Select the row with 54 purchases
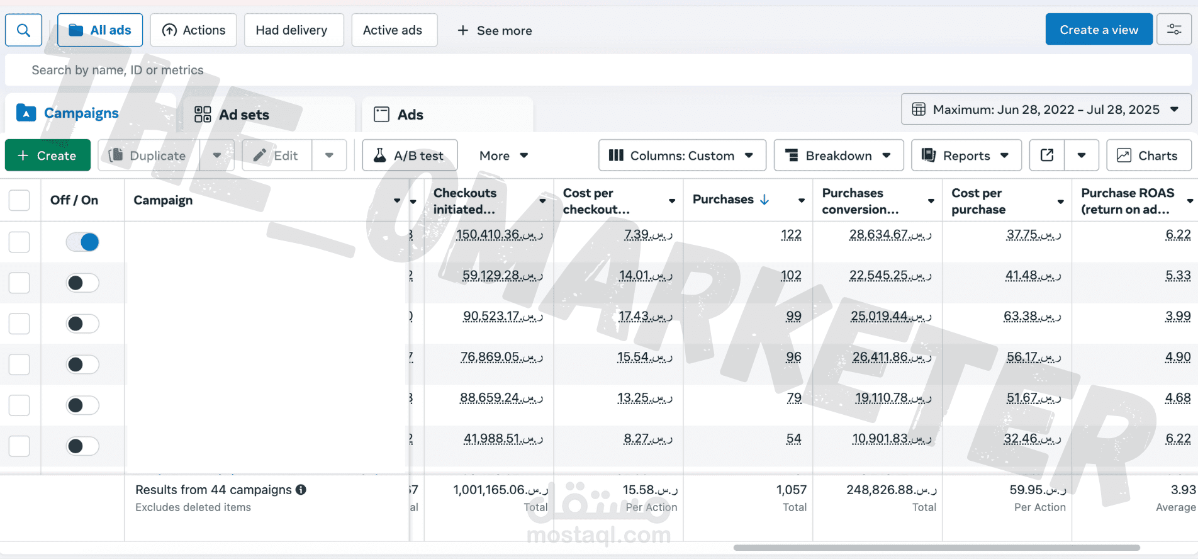Viewport: 1198px width, 559px height. tap(20, 446)
